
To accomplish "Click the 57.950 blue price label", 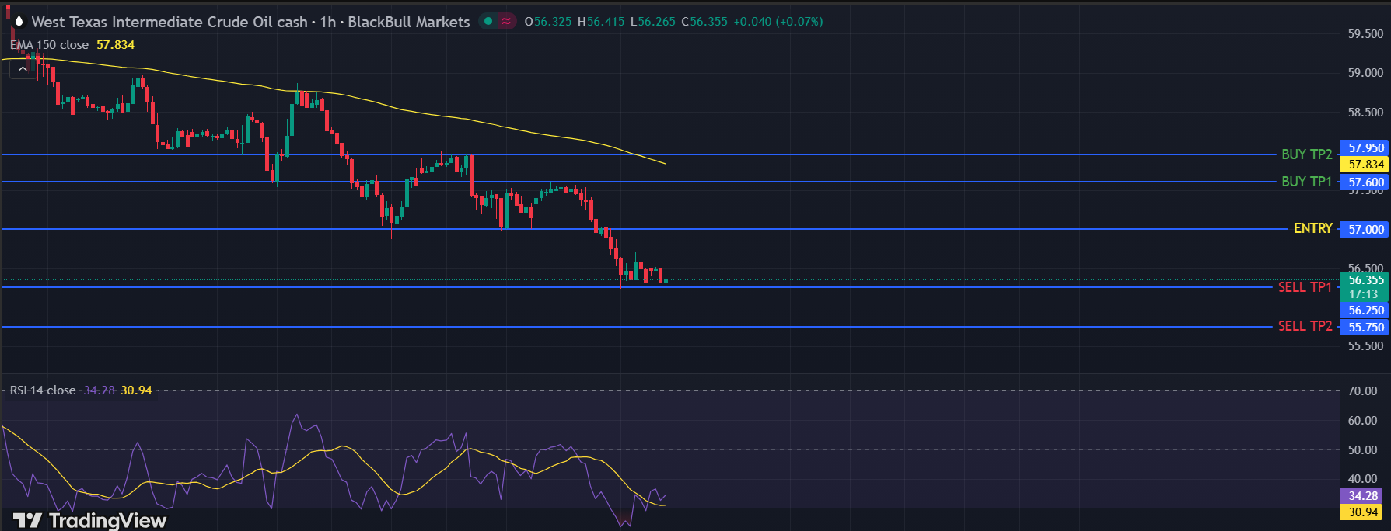I will (1365, 147).
